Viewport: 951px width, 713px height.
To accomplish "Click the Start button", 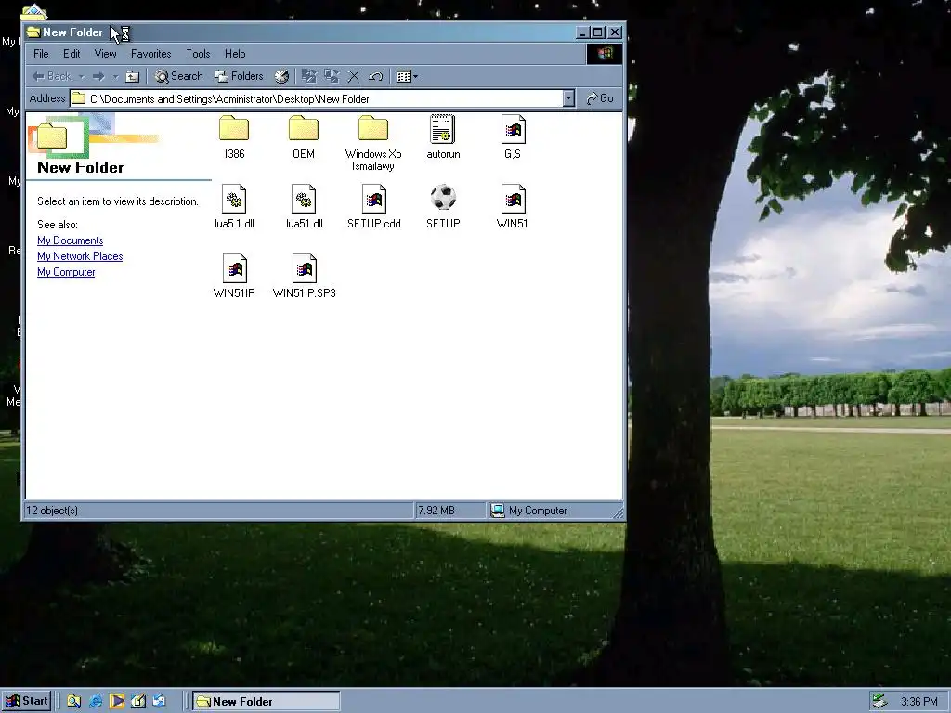I will 26,701.
